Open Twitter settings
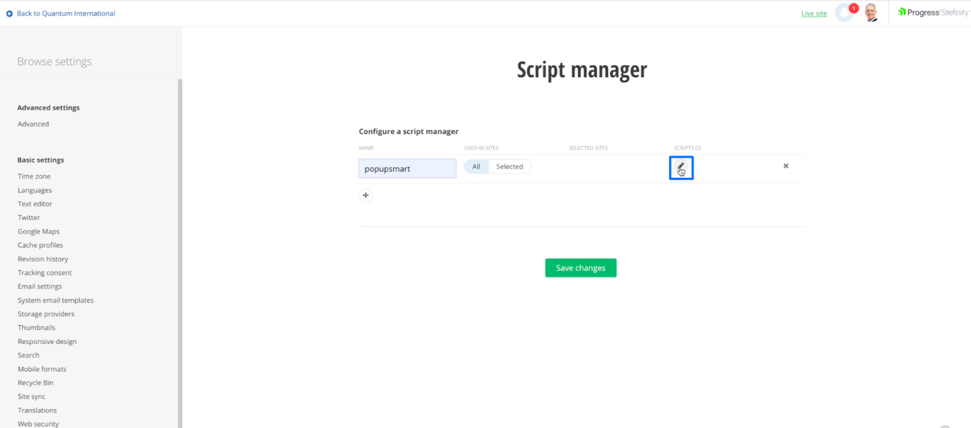The image size is (971, 428). 29,218
